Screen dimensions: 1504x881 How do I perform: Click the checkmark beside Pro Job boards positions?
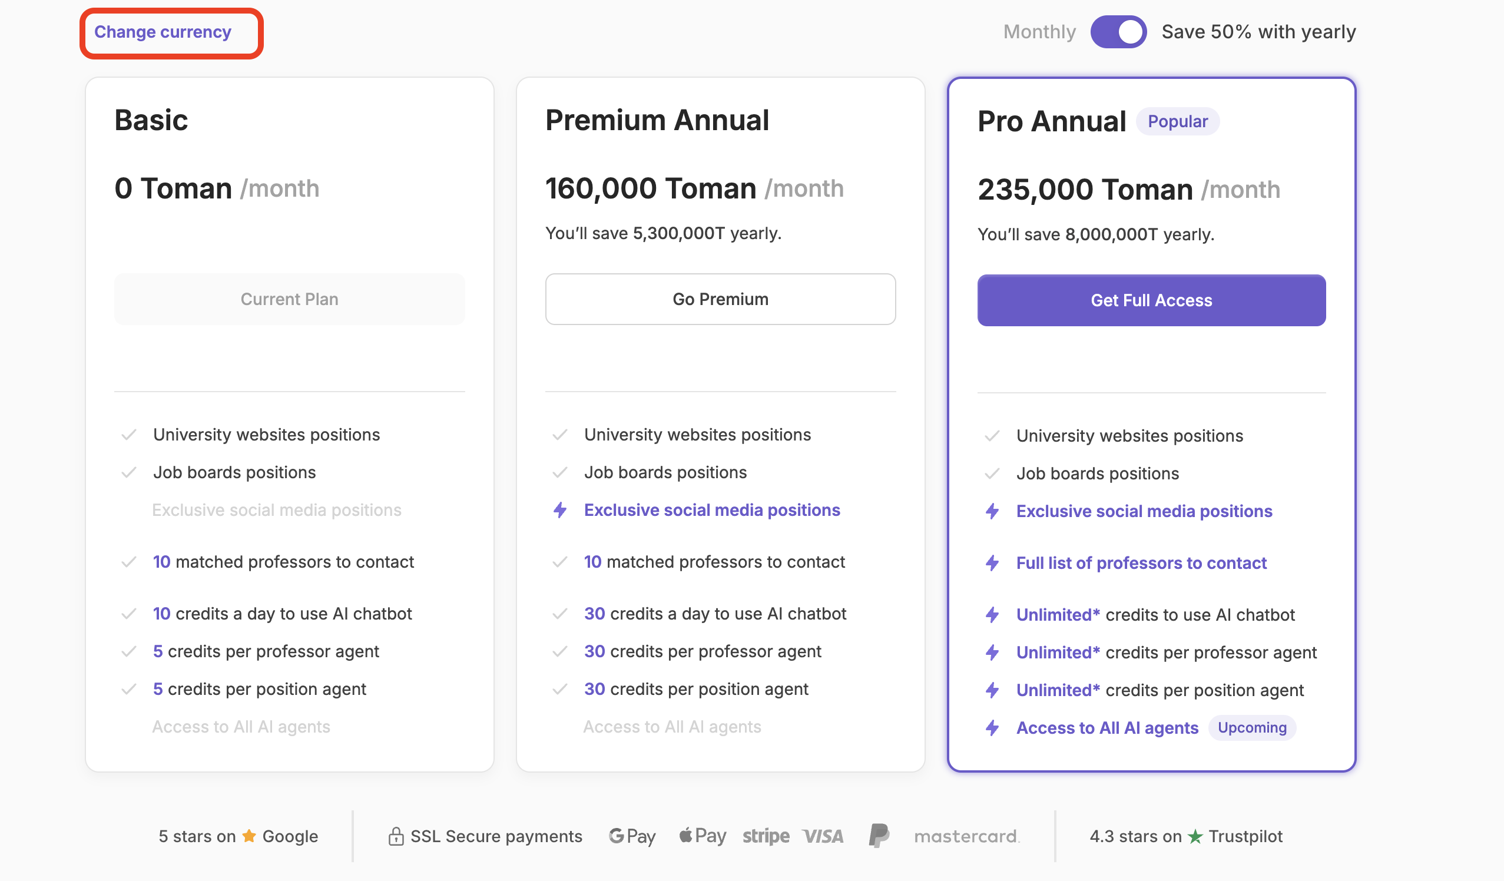(x=992, y=473)
